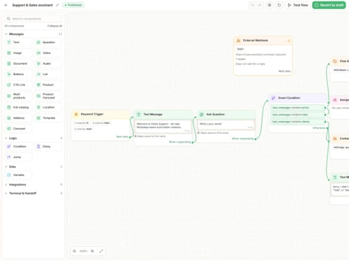The height and width of the screenshot is (261, 349).
Task: Select the Document component
Action: point(18,63)
